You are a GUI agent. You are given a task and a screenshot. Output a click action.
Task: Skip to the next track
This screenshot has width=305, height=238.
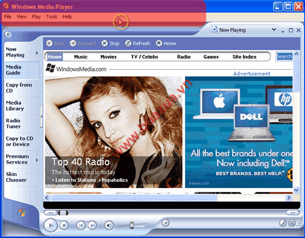tap(93, 225)
